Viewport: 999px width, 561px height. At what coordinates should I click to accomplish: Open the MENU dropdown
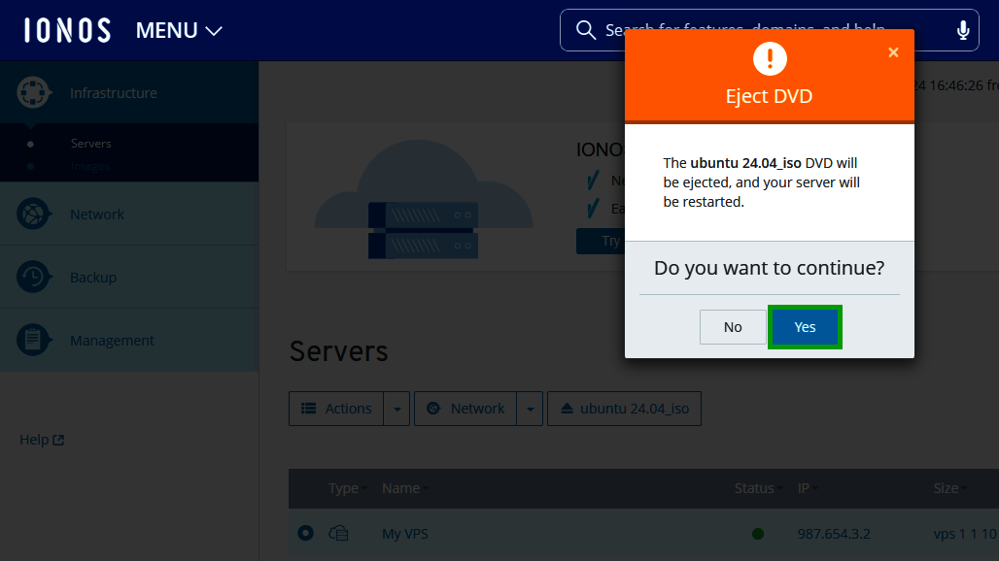click(179, 31)
